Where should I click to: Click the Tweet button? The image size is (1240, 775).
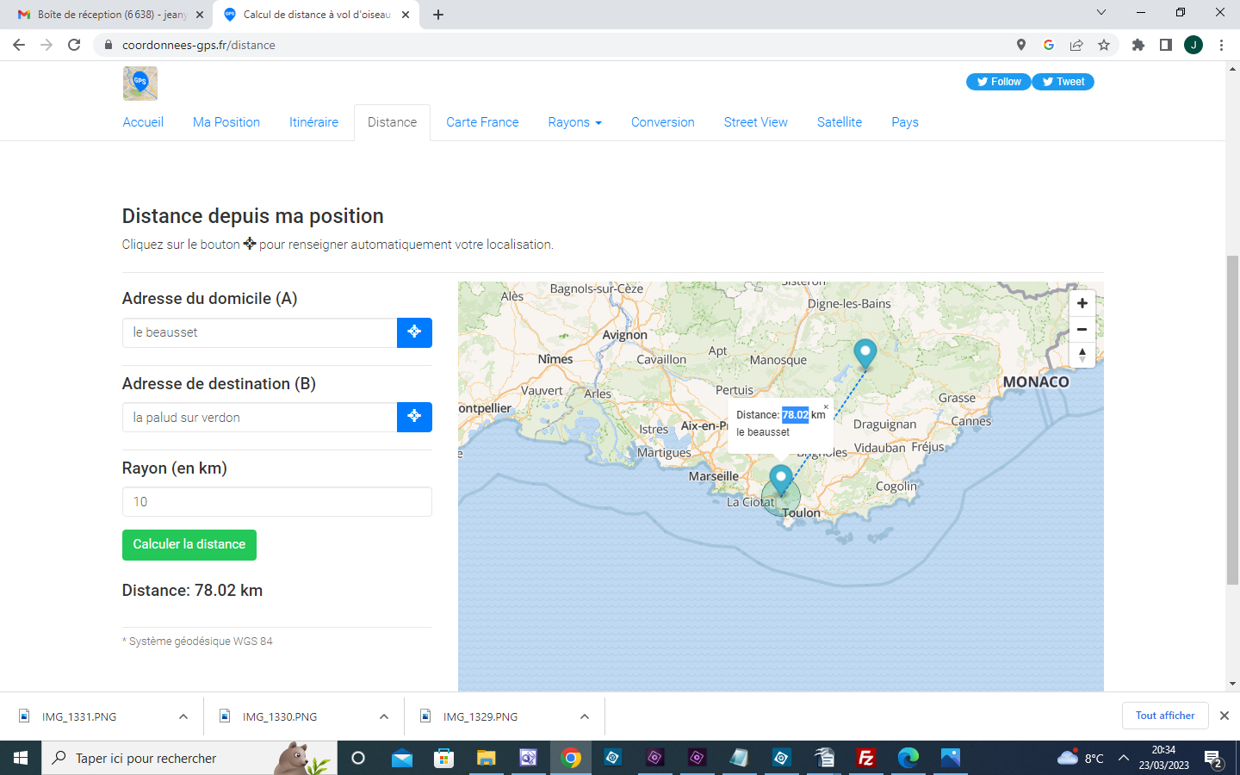[1063, 82]
